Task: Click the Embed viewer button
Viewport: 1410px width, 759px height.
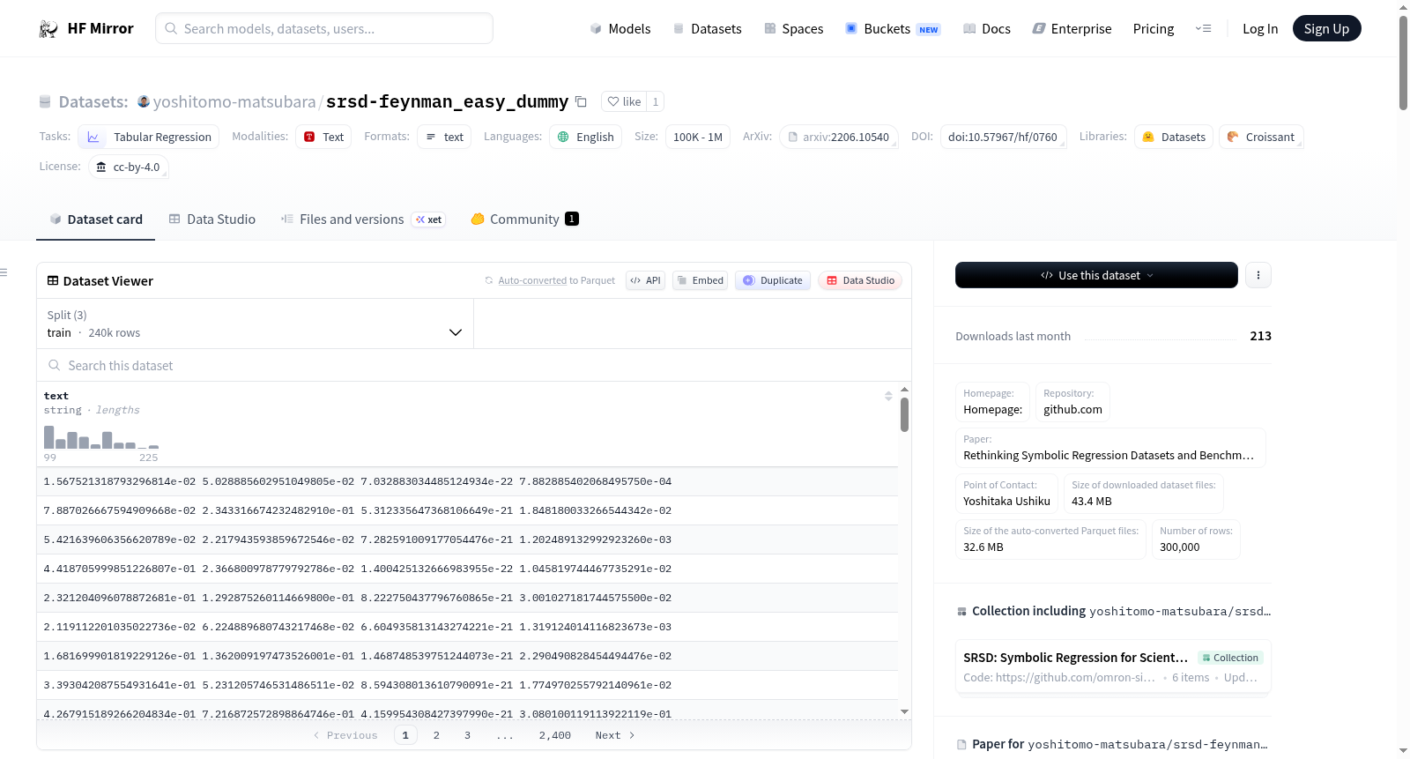Action: 701,280
